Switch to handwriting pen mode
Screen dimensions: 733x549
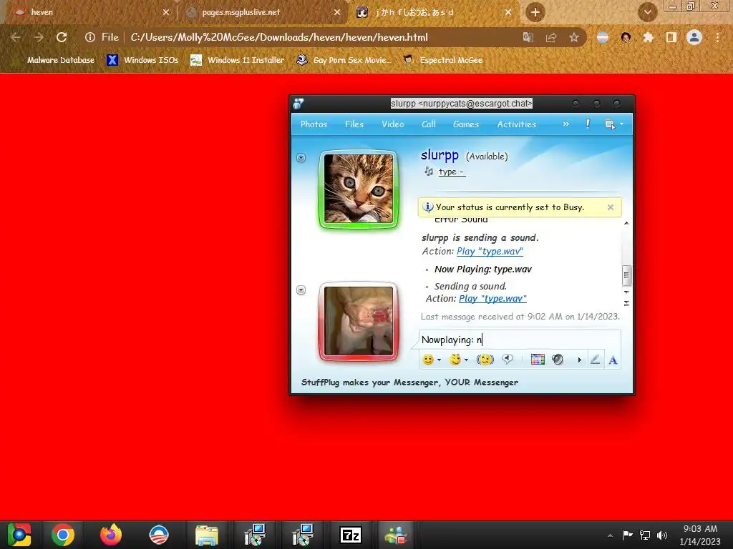point(595,360)
